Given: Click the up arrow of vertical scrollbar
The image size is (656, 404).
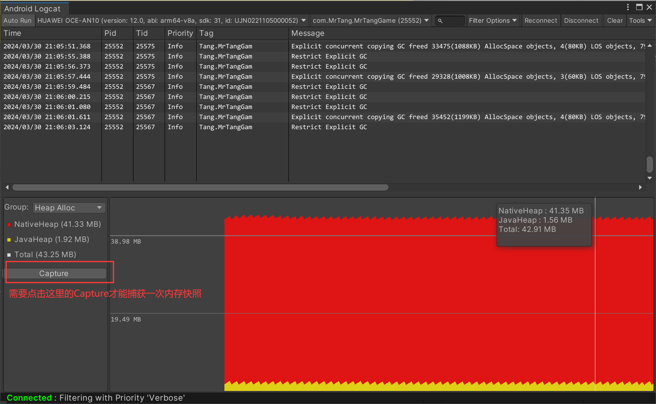Looking at the screenshot, I should [650, 45].
